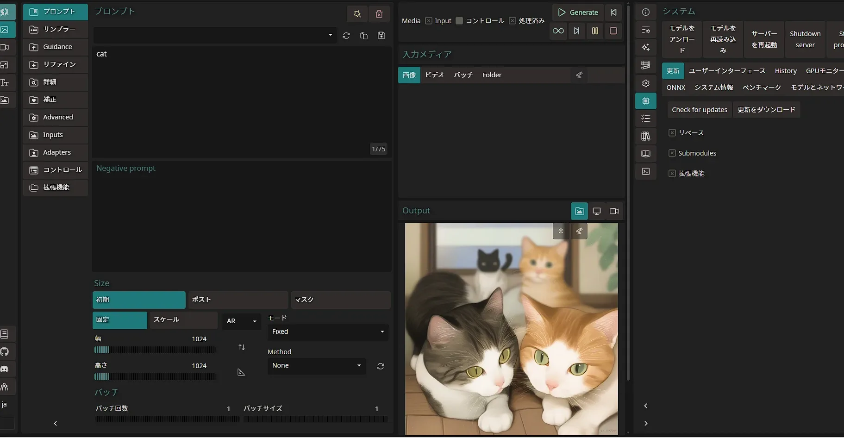Click the Shutdown server button
Viewport: 844px width, 438px height.
[805, 39]
